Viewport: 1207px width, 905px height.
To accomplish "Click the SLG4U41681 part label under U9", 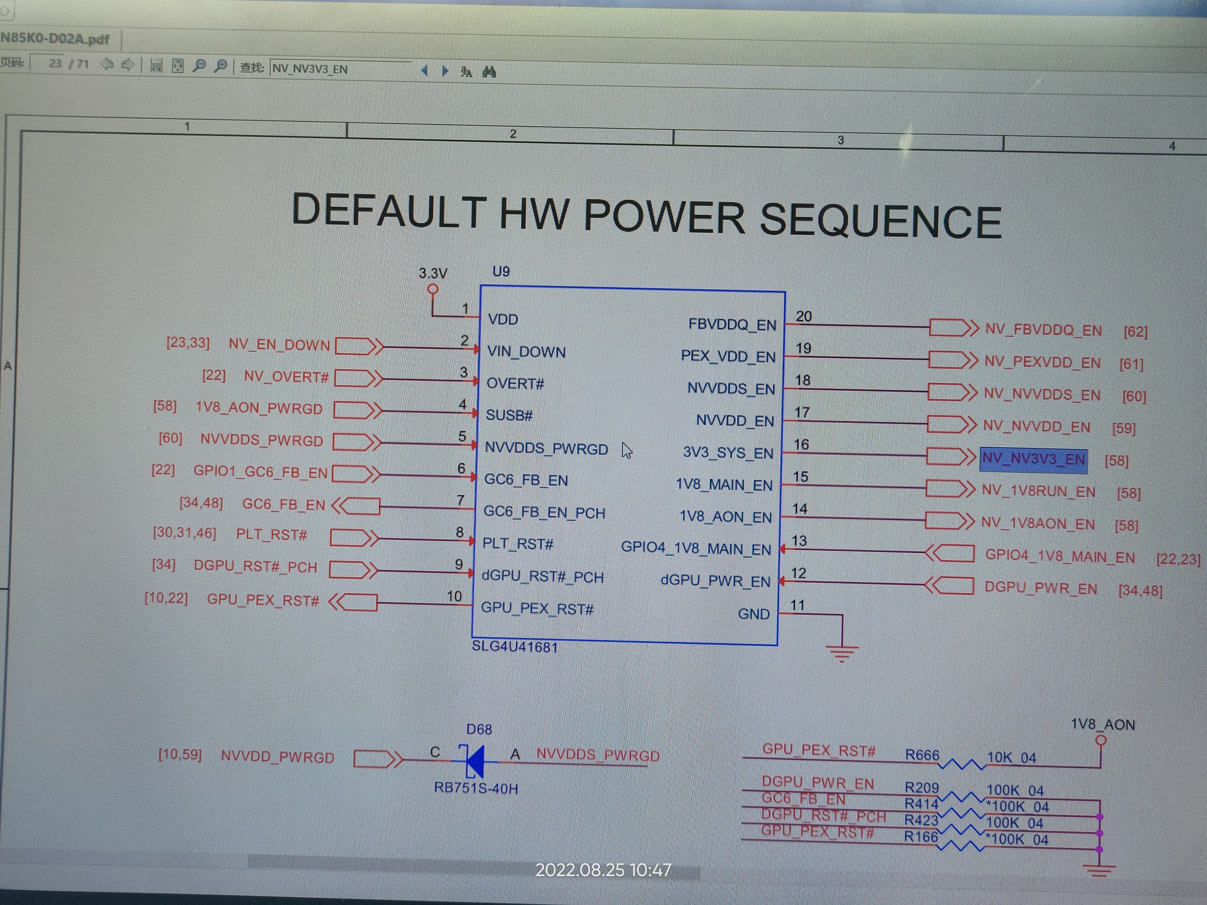I will [514, 647].
